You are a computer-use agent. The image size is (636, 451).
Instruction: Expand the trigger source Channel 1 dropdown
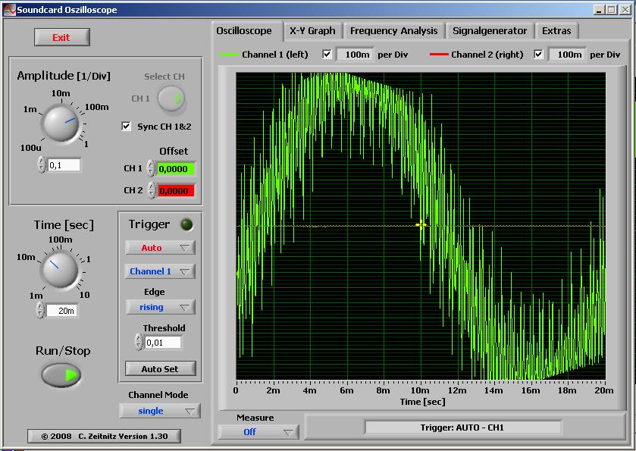tap(160, 271)
